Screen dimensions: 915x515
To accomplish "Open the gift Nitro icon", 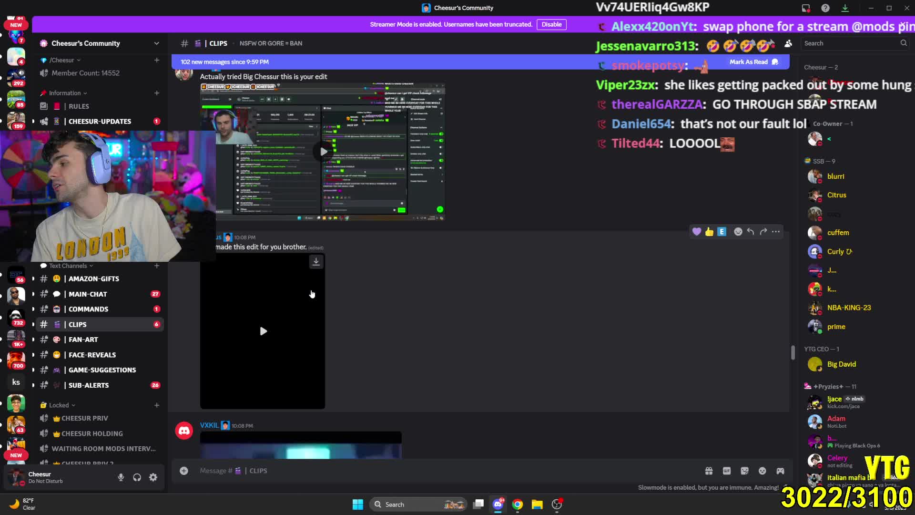I will tap(709, 471).
